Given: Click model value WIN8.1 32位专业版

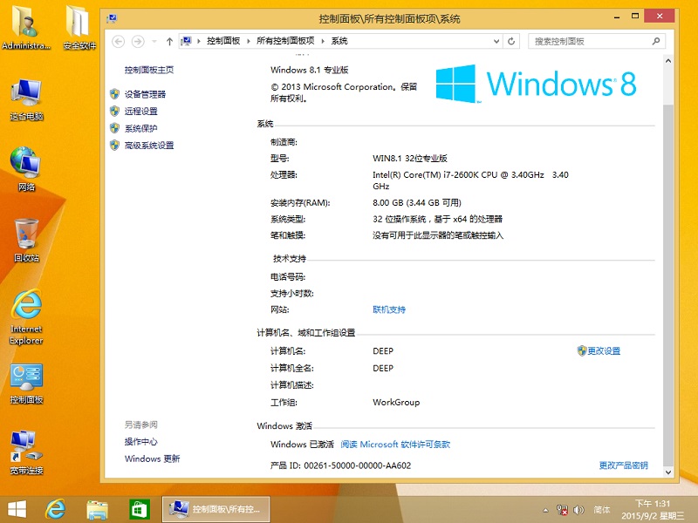Looking at the screenshot, I should 409,159.
